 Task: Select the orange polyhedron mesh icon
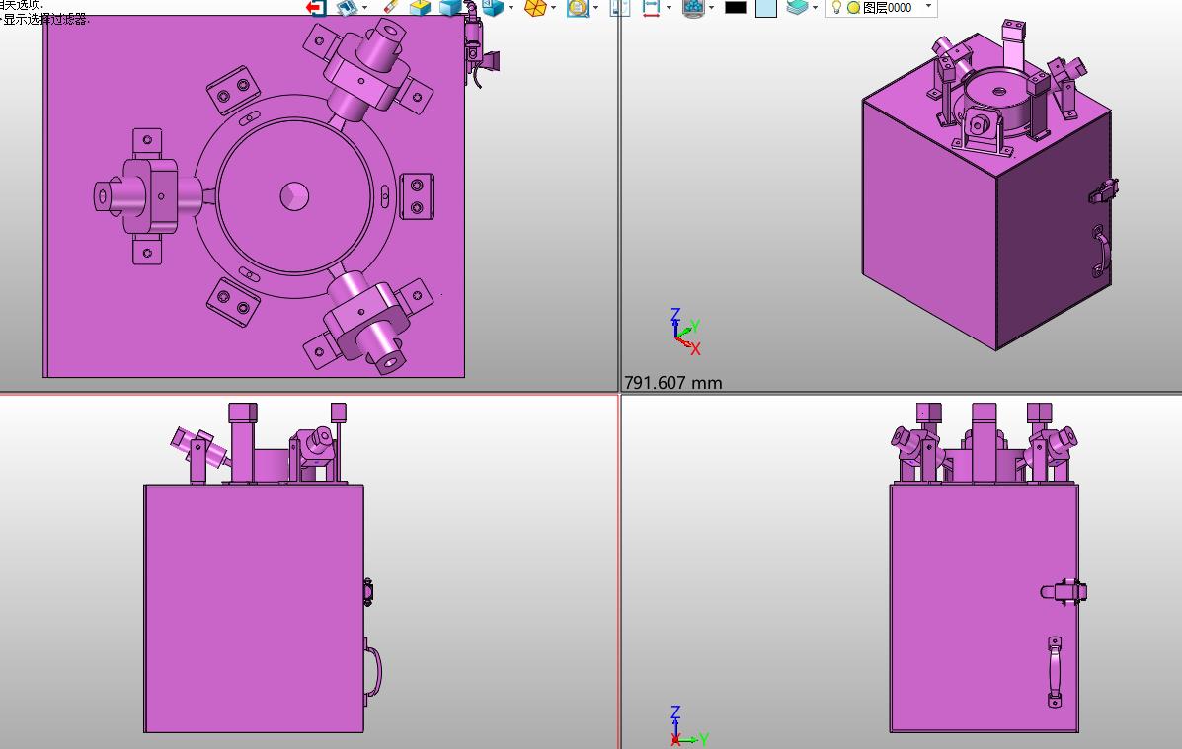point(535,8)
